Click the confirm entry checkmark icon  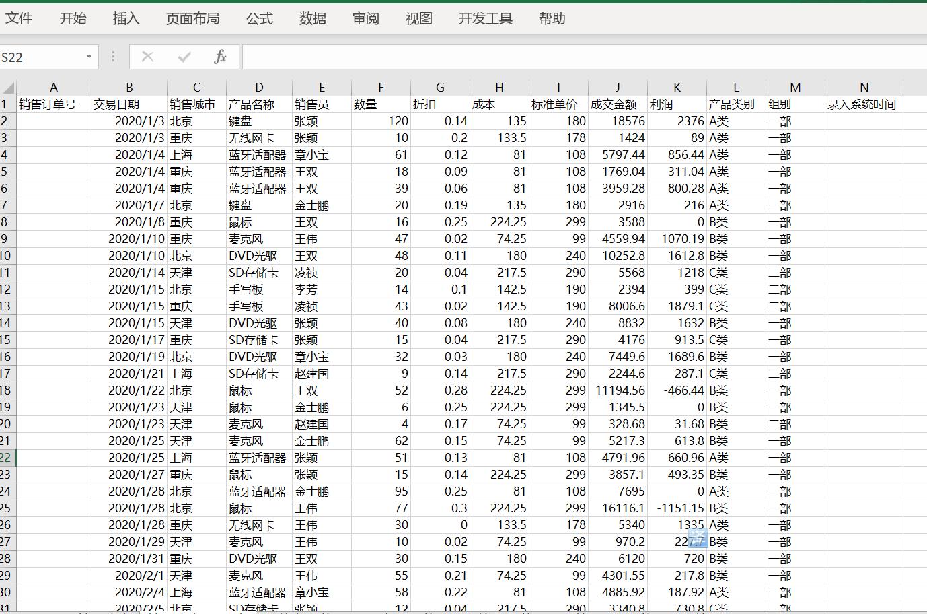(184, 57)
